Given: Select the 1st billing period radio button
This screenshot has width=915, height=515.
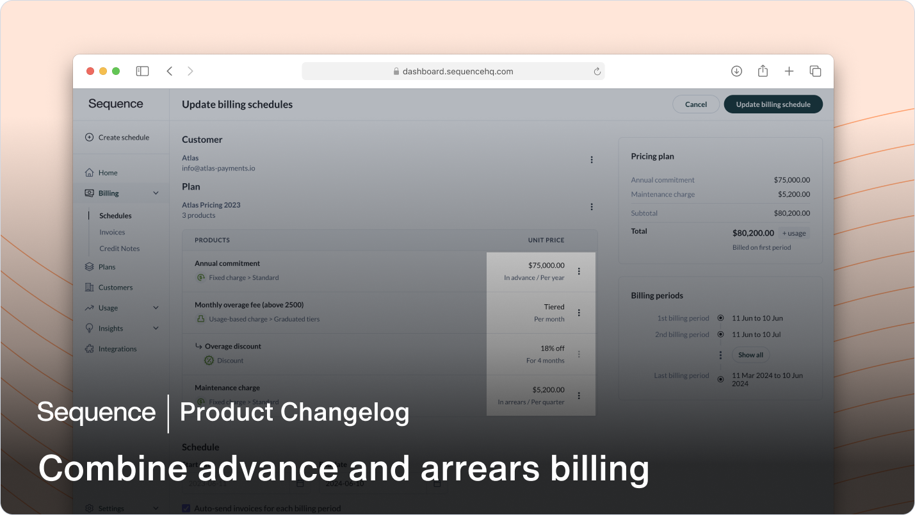Looking at the screenshot, I should click(x=720, y=318).
